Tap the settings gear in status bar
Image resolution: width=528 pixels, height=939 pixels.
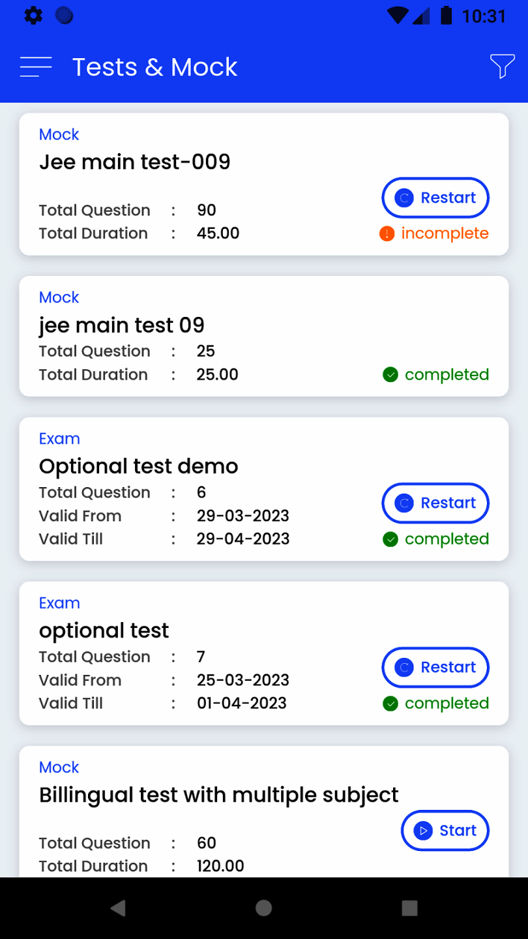[33, 16]
